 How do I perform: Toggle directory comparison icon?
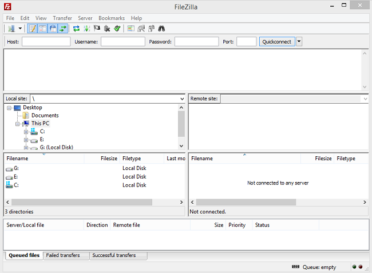click(141, 29)
